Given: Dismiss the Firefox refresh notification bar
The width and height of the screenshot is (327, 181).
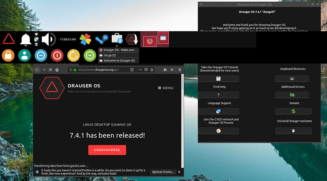Looking at the screenshot, I should [179, 172].
